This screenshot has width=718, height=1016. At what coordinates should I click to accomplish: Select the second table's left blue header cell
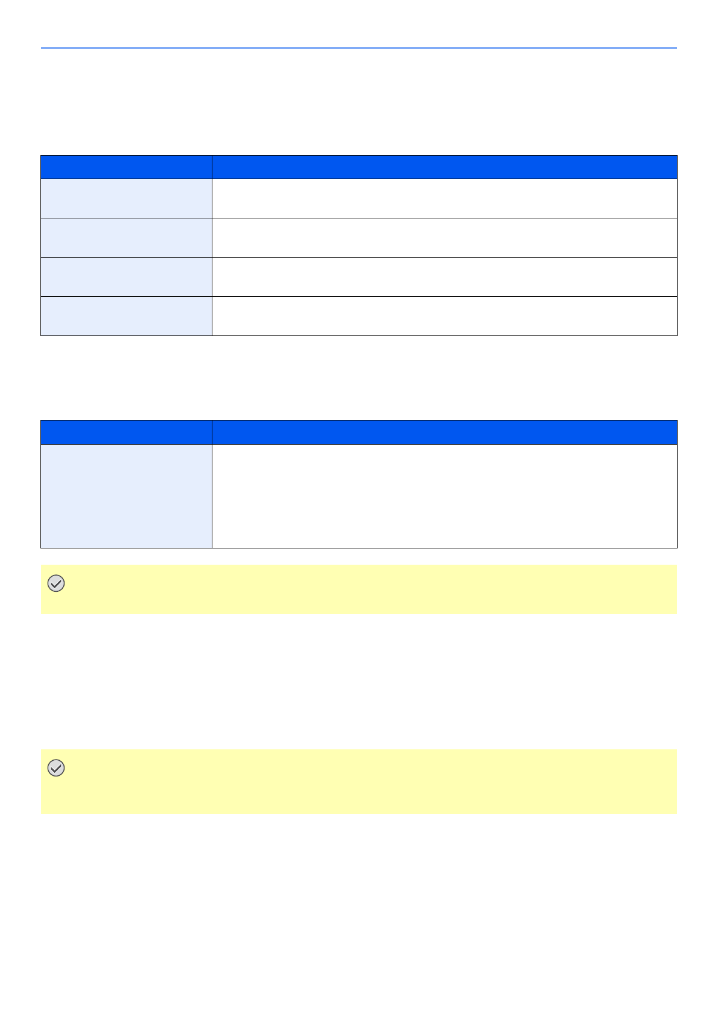[x=126, y=432]
